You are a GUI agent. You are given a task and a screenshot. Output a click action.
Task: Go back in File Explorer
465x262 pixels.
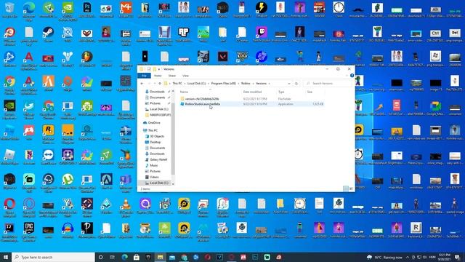(x=142, y=84)
